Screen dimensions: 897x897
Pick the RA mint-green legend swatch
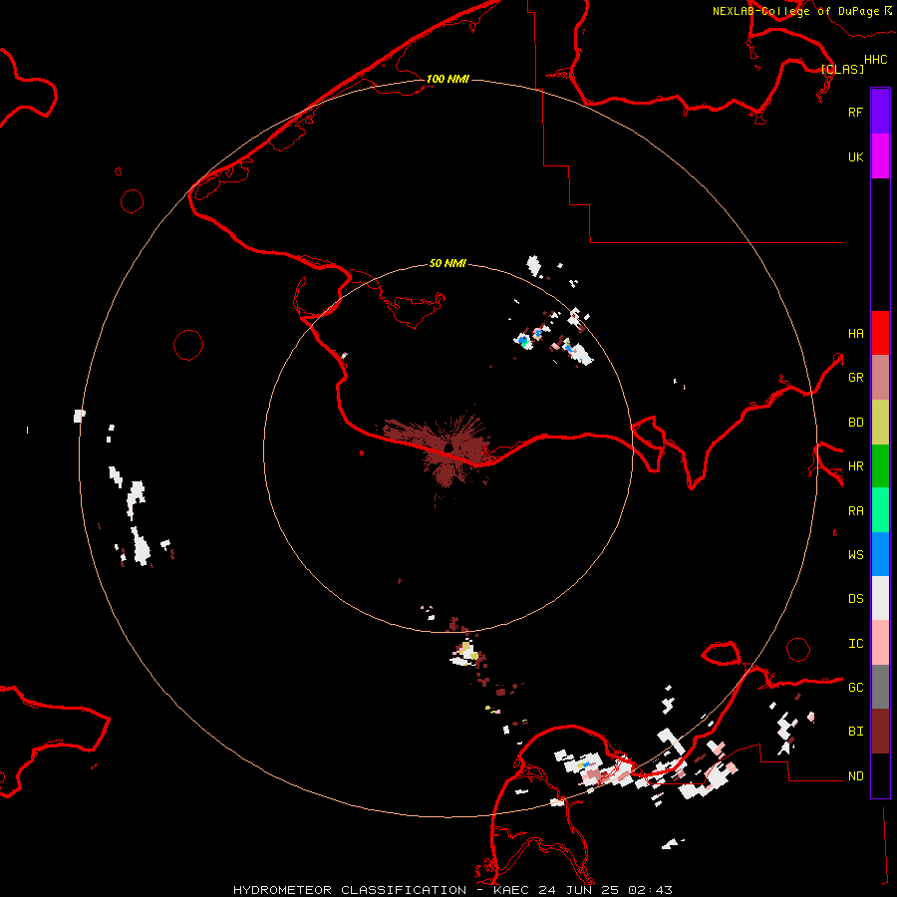click(880, 510)
